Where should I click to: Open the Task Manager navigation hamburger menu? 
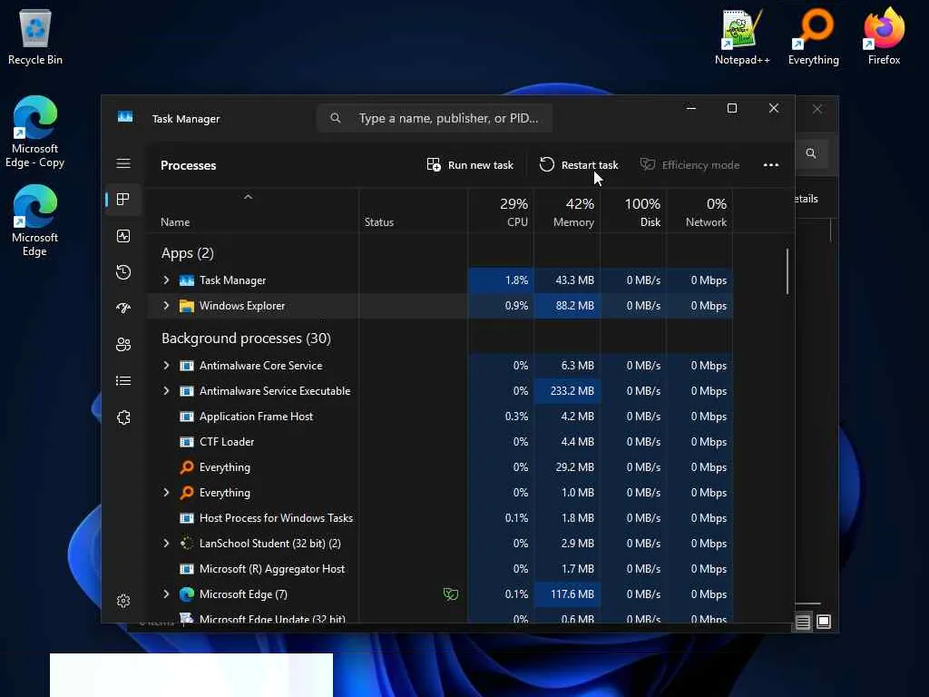tap(123, 163)
